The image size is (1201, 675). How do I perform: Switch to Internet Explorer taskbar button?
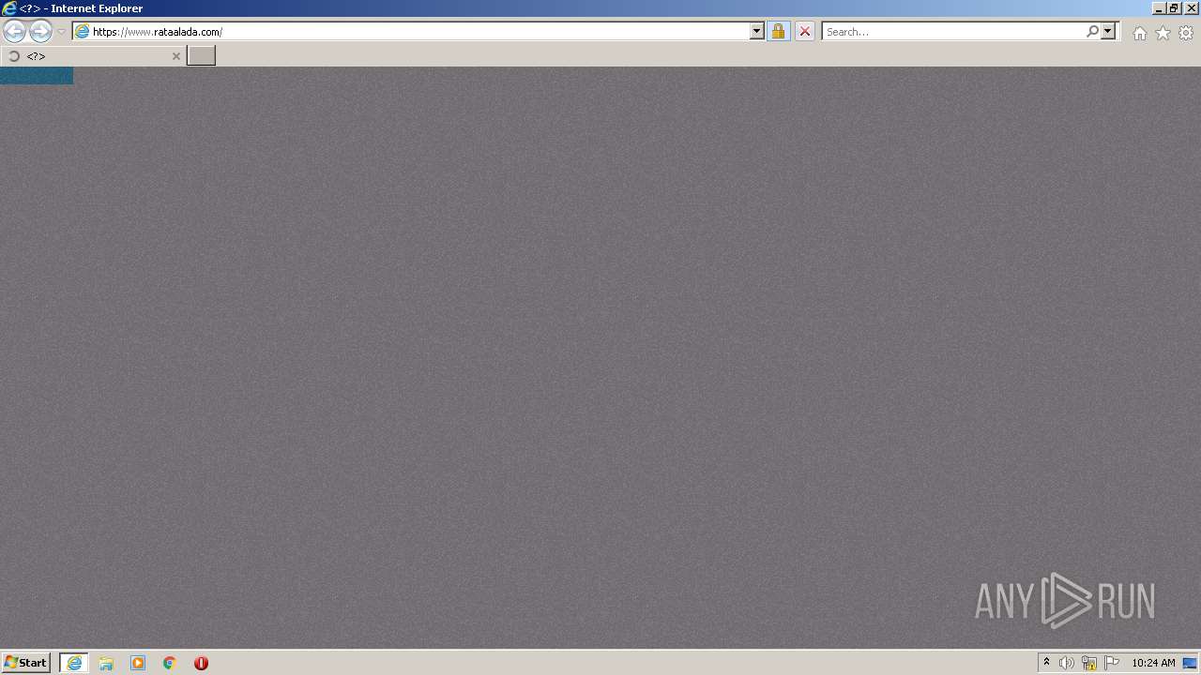click(74, 663)
